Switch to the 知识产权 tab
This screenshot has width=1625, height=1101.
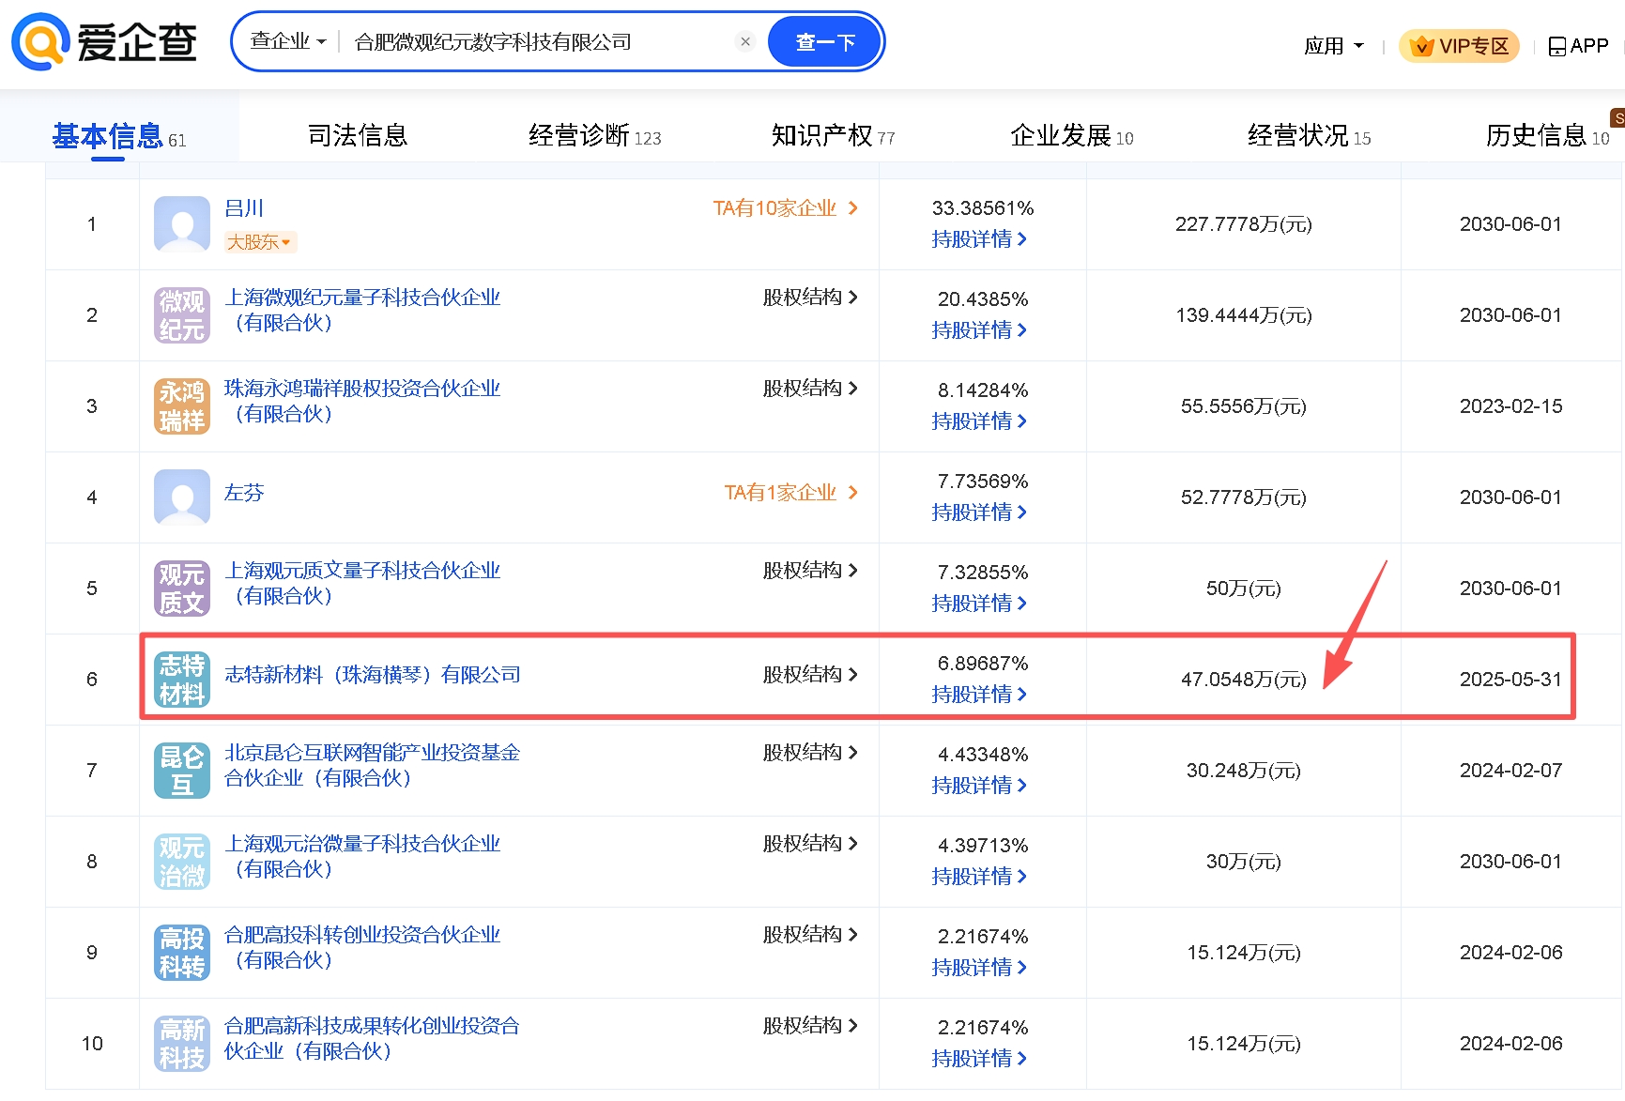pos(834,136)
